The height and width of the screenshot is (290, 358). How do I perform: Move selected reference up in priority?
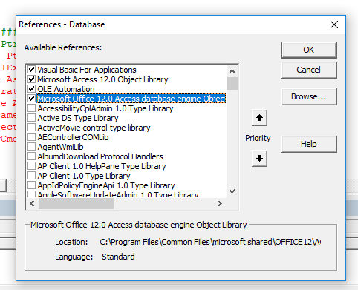pos(259,117)
